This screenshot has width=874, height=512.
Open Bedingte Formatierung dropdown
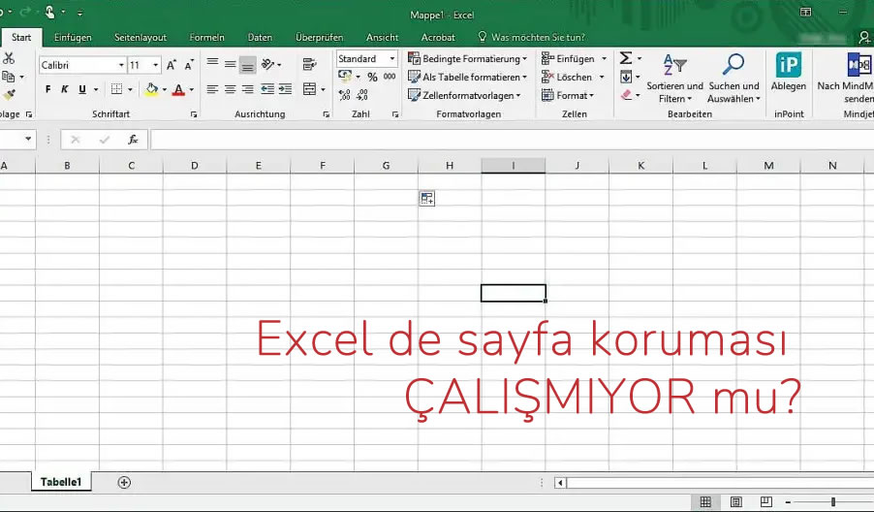click(x=468, y=59)
